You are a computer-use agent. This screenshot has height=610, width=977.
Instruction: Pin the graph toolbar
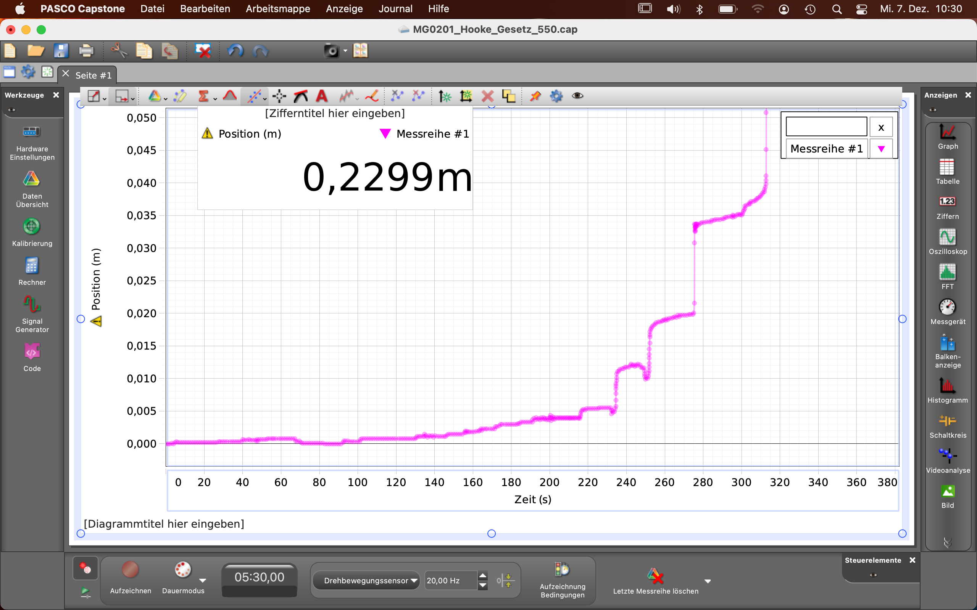(535, 96)
